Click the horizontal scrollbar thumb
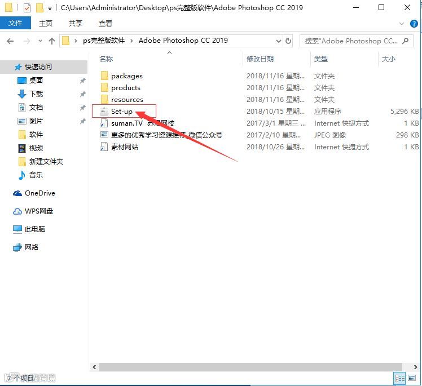This screenshot has height=386, width=422. tap(250, 367)
